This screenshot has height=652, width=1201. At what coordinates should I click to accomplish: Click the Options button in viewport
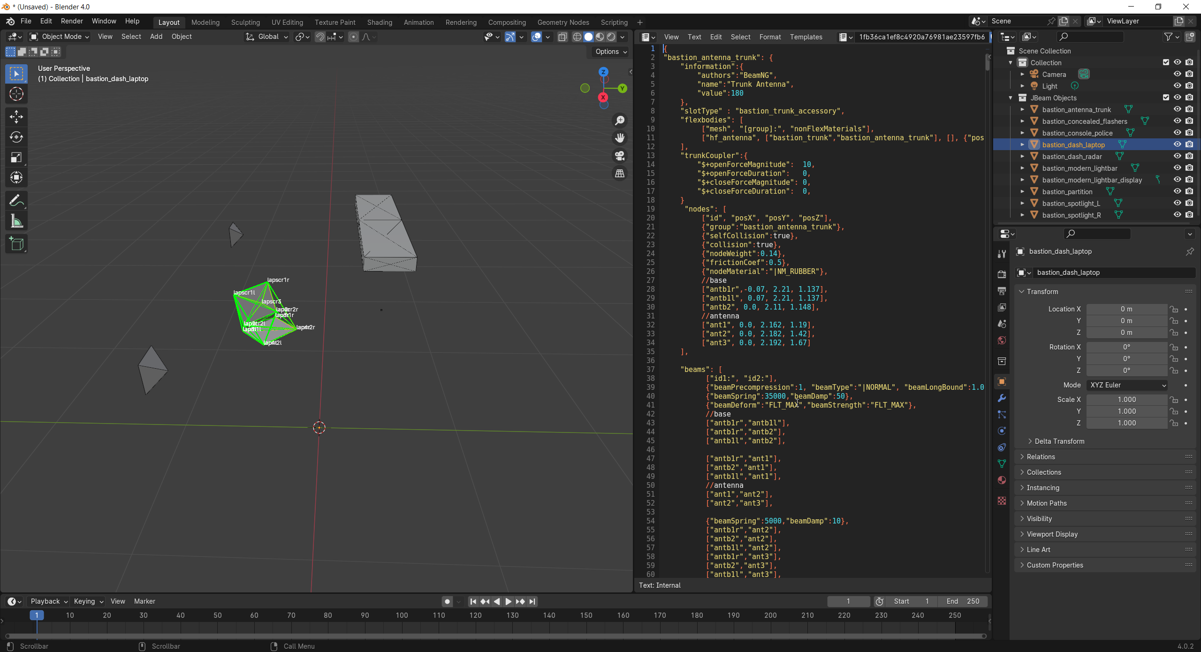coord(610,52)
